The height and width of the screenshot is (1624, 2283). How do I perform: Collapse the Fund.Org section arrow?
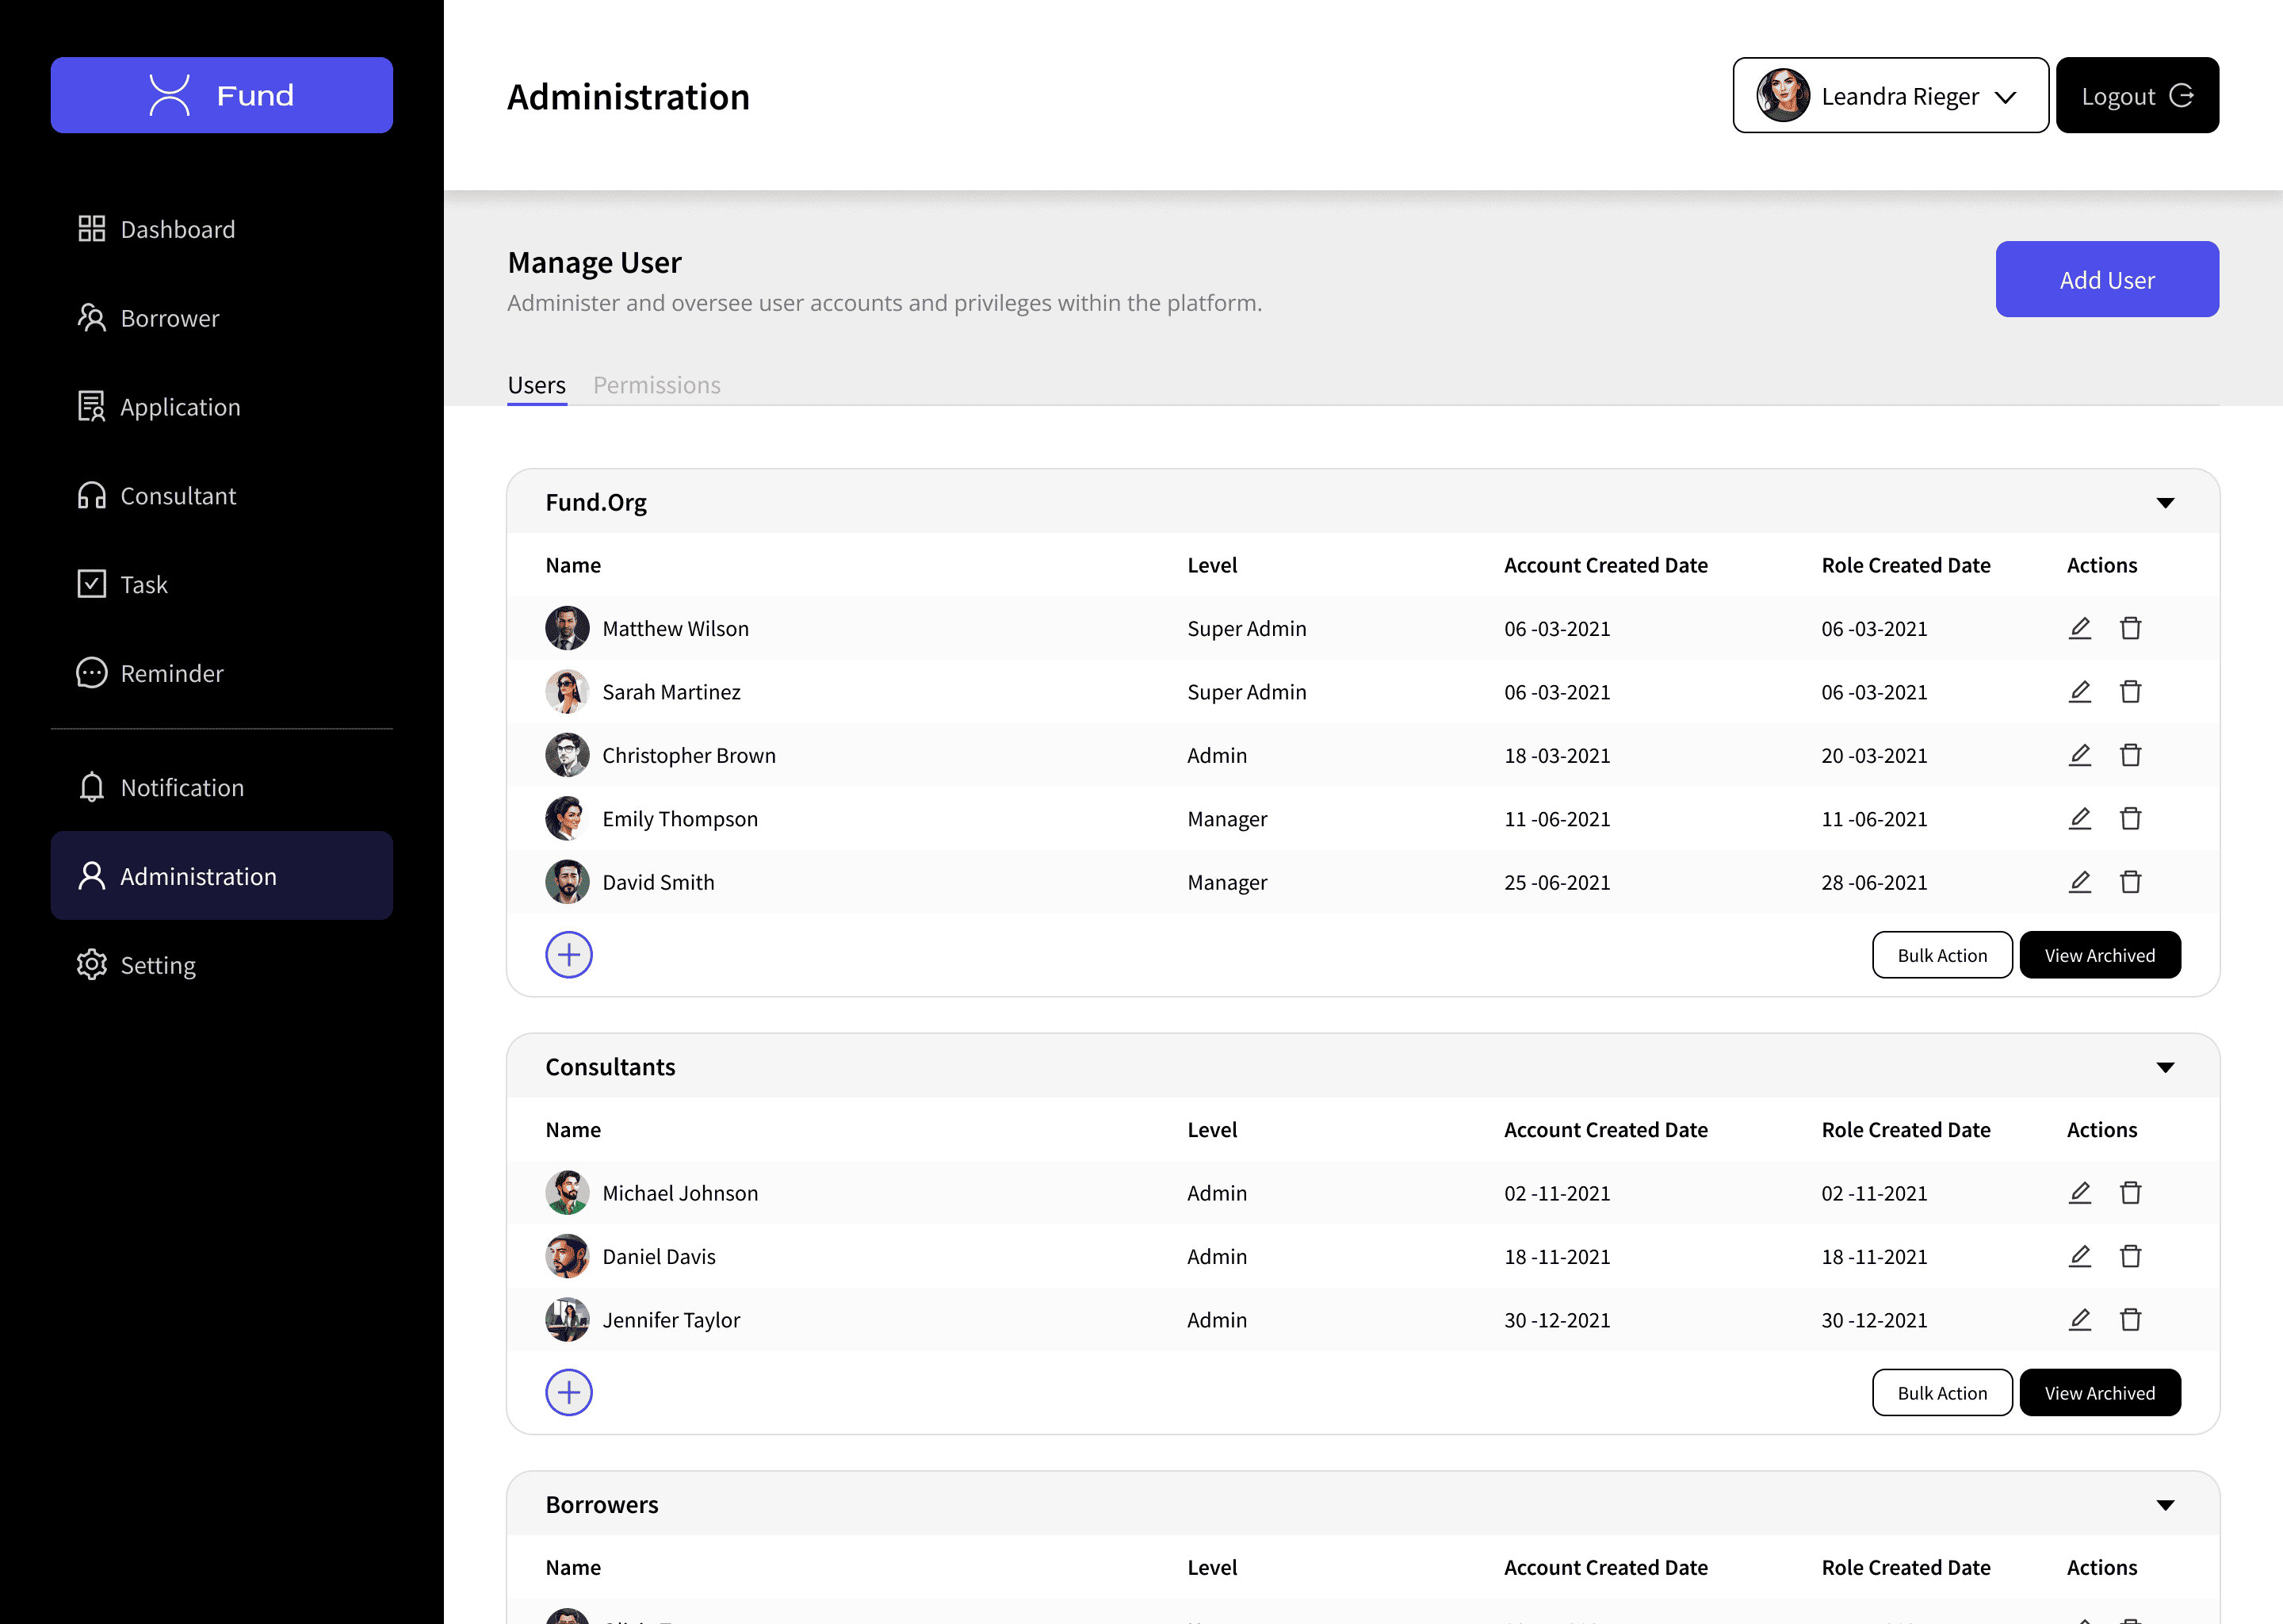tap(2165, 503)
